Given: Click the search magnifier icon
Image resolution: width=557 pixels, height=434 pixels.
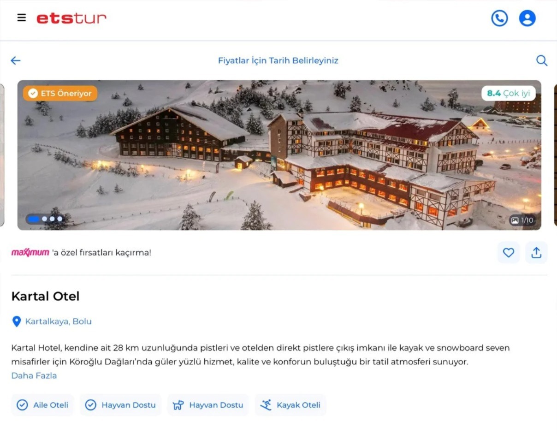Looking at the screenshot, I should (x=542, y=60).
